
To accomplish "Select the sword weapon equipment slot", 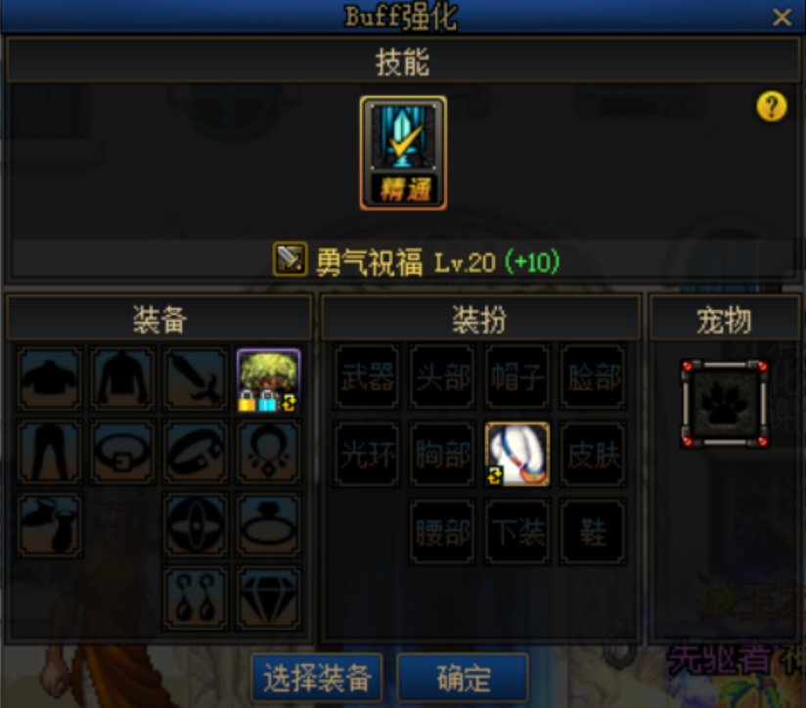I will pos(196,379).
